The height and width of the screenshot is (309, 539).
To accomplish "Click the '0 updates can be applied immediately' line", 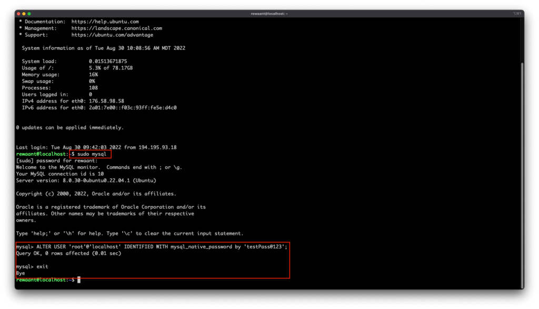I will [x=70, y=127].
